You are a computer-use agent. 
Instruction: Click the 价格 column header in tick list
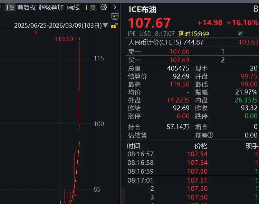click(x=201, y=146)
